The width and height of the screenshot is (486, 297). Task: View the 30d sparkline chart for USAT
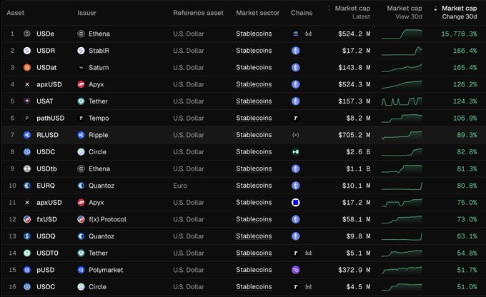click(x=402, y=101)
